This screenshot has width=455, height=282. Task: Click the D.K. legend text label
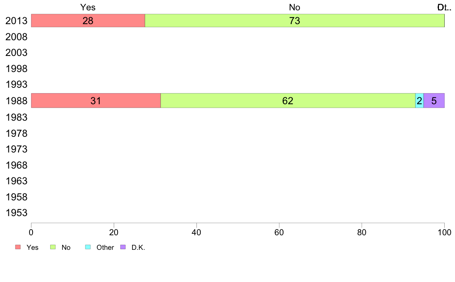[138, 248]
